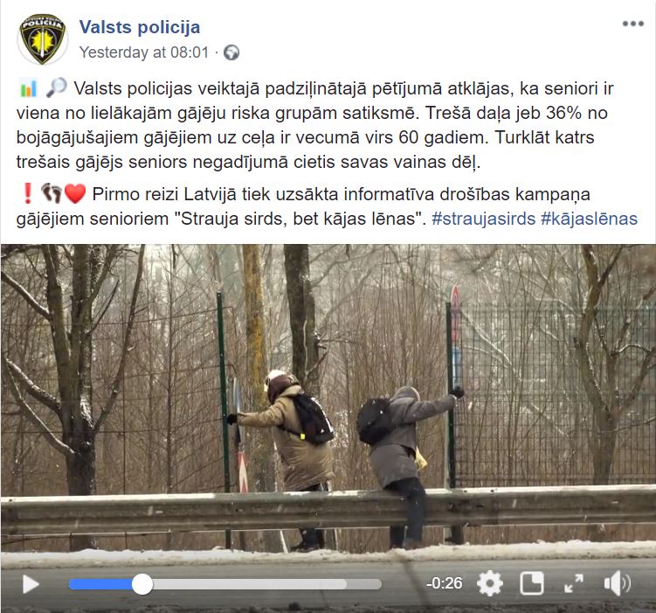
Task: Play the video with the play button
Action: (31, 583)
